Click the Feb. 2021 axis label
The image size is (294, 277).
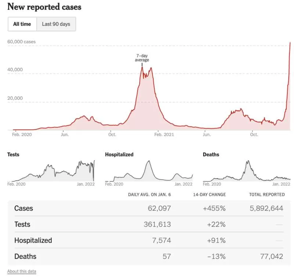[164, 134]
